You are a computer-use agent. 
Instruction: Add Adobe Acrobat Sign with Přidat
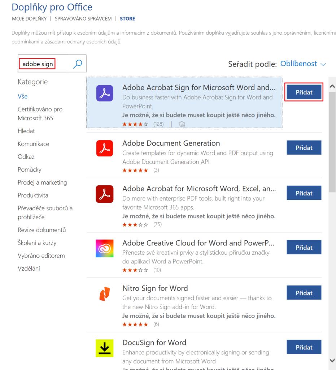(304, 92)
